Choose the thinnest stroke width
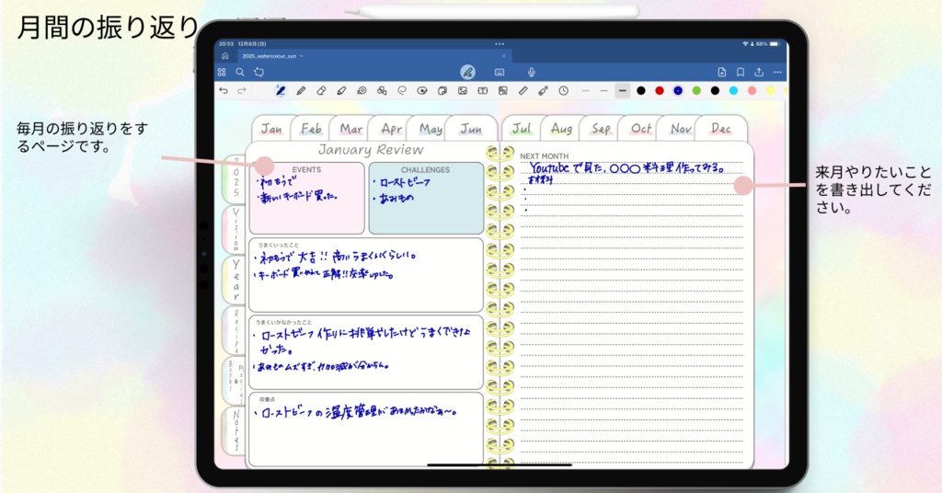 [x=585, y=91]
